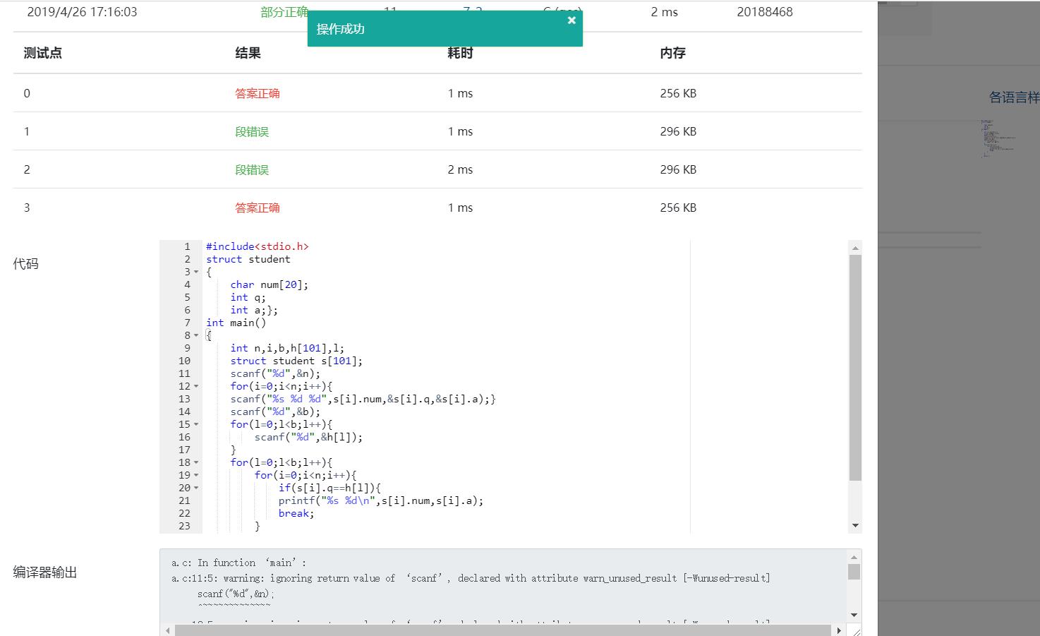The image size is (1040, 636).
Task: Click the 各语言样 link in background page
Action: [1014, 97]
